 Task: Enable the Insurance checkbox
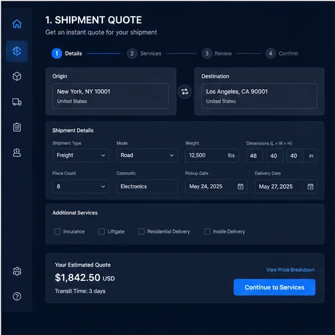pos(57,231)
